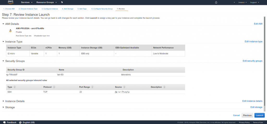Click info icon next to Source
Image resolution: width=267 pixels, height=124 pixels.
point(124,87)
